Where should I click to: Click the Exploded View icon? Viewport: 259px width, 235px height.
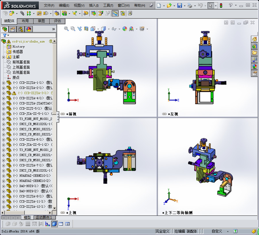click(x=101, y=13)
